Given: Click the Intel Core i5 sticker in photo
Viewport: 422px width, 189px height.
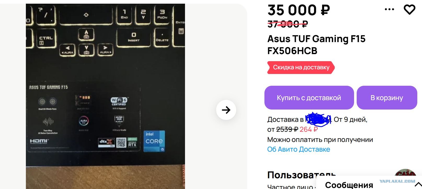Looking at the screenshot, I should click(154, 141).
